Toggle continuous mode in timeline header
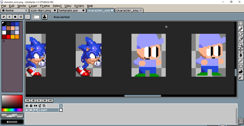Screen dimensions: 244x126 (36, 106)
